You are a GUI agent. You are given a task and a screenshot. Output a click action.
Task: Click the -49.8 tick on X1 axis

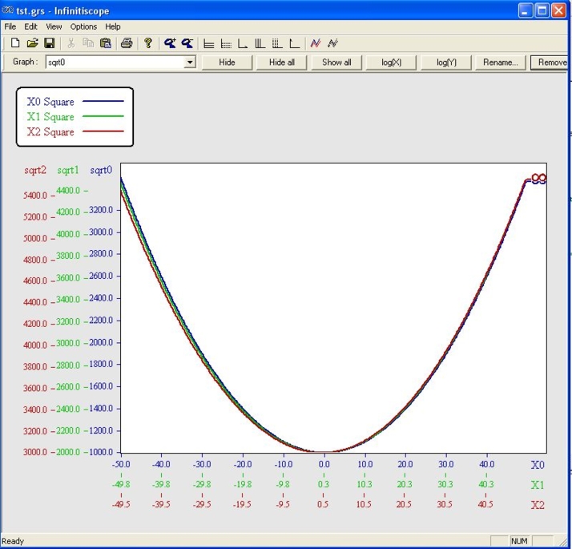[121, 484]
